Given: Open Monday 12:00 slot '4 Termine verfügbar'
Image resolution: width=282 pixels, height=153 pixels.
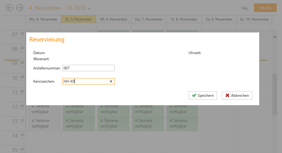Looking at the screenshot, I should [x=44, y=111].
